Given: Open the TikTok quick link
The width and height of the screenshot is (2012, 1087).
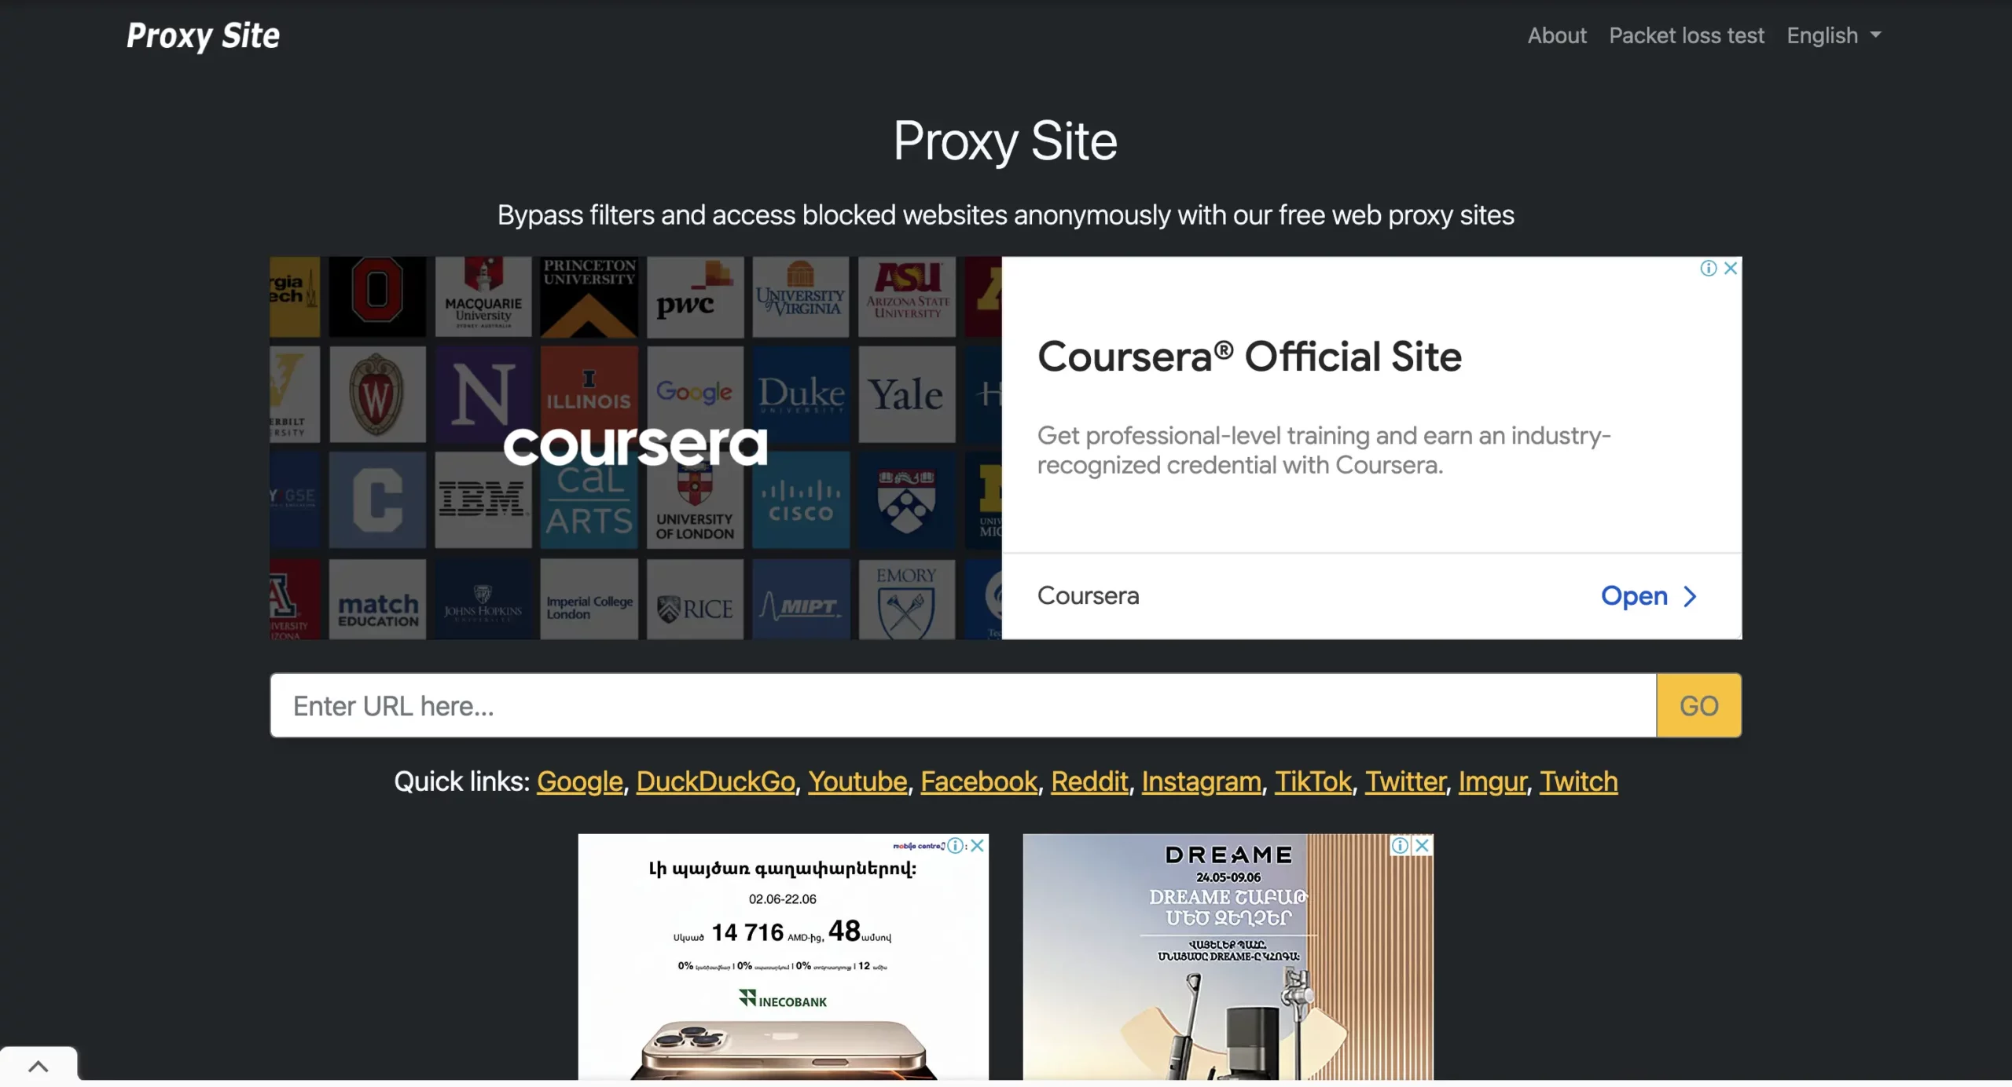Looking at the screenshot, I should tap(1313, 781).
